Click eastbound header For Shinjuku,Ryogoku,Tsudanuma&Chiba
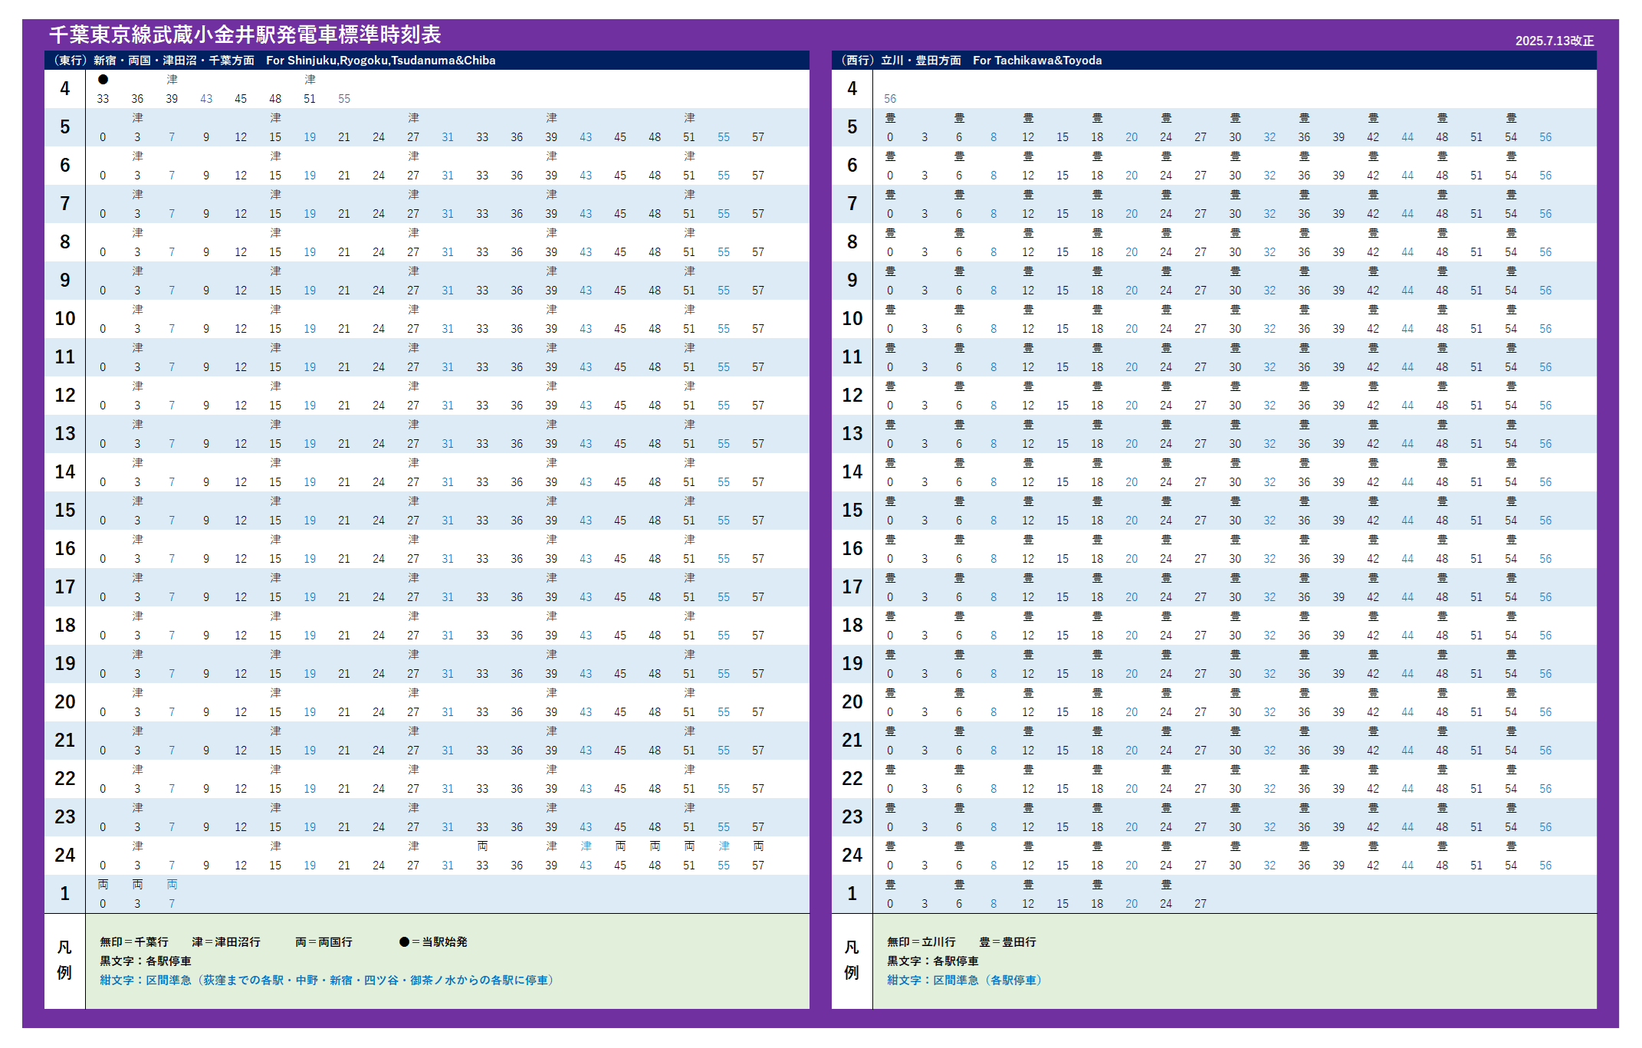Viewport: 1642px width, 1048px height. [x=380, y=61]
